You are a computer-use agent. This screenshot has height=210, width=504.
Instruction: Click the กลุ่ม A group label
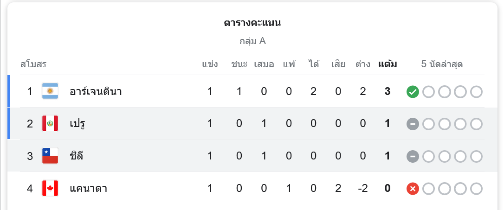click(252, 41)
